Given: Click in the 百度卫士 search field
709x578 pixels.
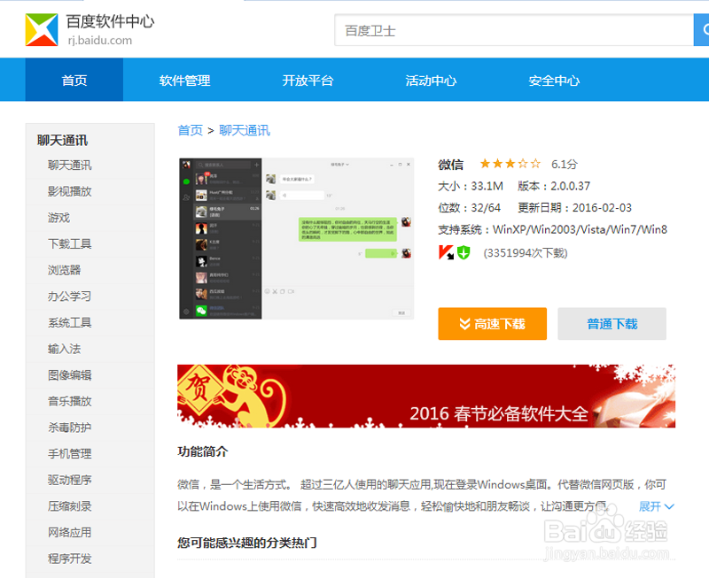Looking at the screenshot, I should (x=514, y=30).
